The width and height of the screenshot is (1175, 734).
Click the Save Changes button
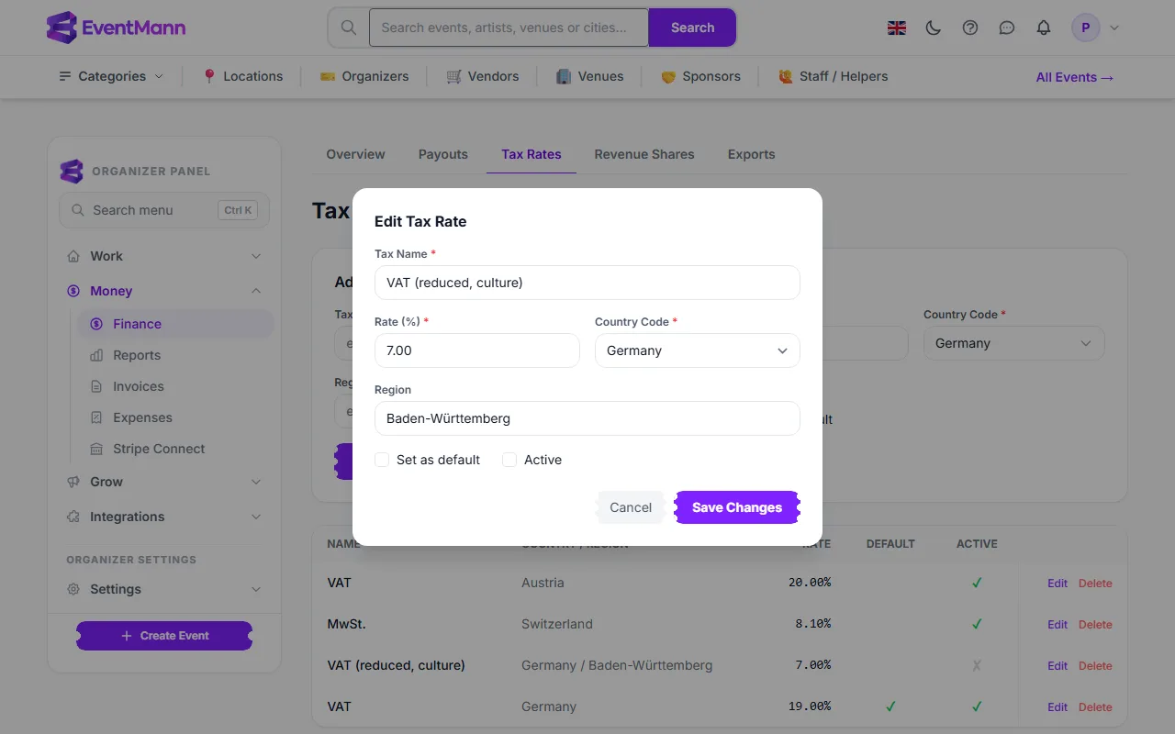click(x=737, y=507)
